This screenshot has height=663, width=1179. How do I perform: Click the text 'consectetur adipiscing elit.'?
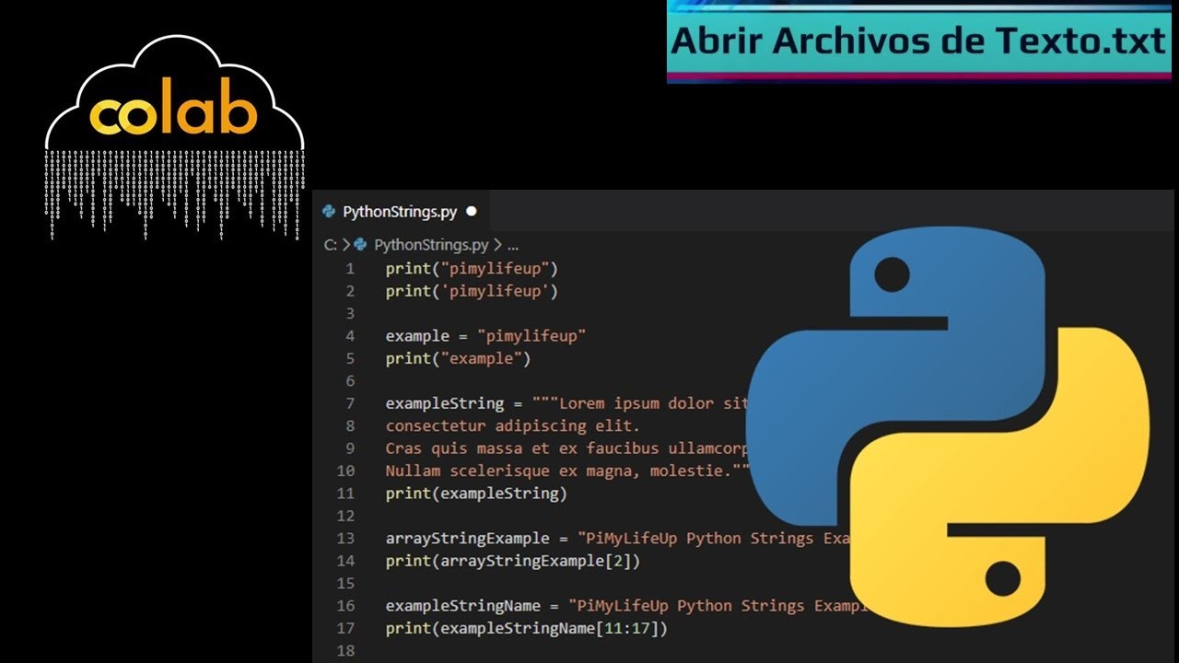[x=512, y=425]
